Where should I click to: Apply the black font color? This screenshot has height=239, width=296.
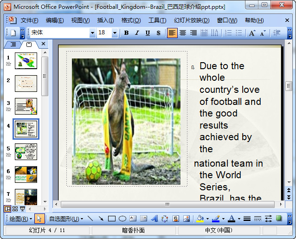232,219
